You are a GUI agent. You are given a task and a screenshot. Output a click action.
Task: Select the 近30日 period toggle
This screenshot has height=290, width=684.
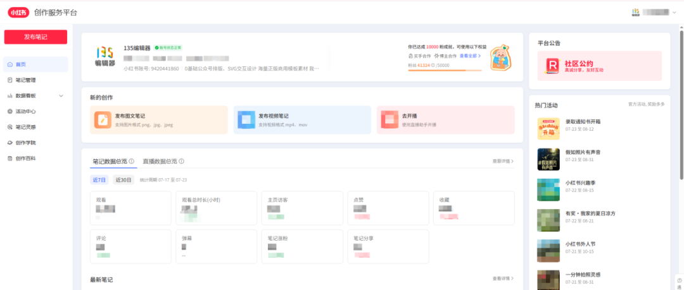point(123,180)
